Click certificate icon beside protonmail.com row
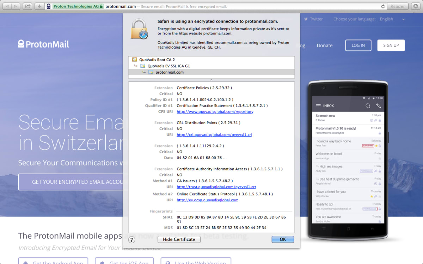The height and width of the screenshot is (264, 423). coord(151,72)
